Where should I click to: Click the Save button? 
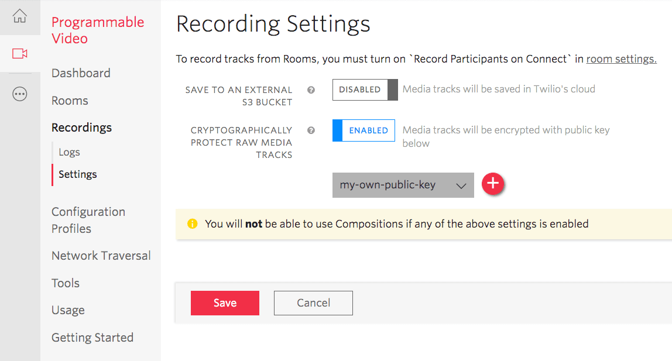225,302
